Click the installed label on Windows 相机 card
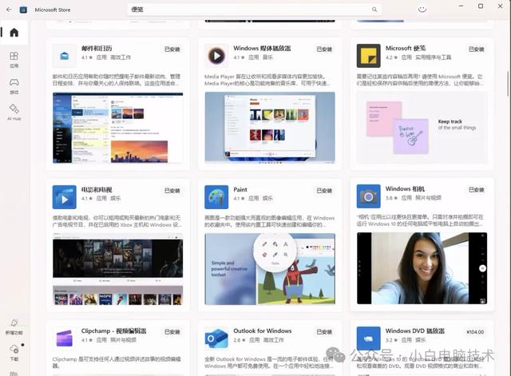The height and width of the screenshot is (376, 511). pos(476,190)
